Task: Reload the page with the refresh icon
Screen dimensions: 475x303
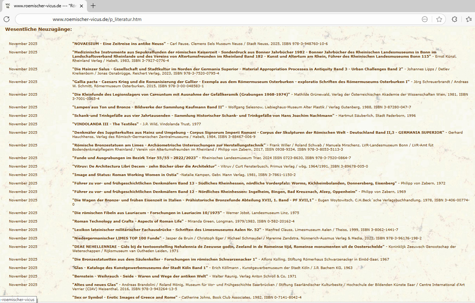Action: tap(6, 19)
